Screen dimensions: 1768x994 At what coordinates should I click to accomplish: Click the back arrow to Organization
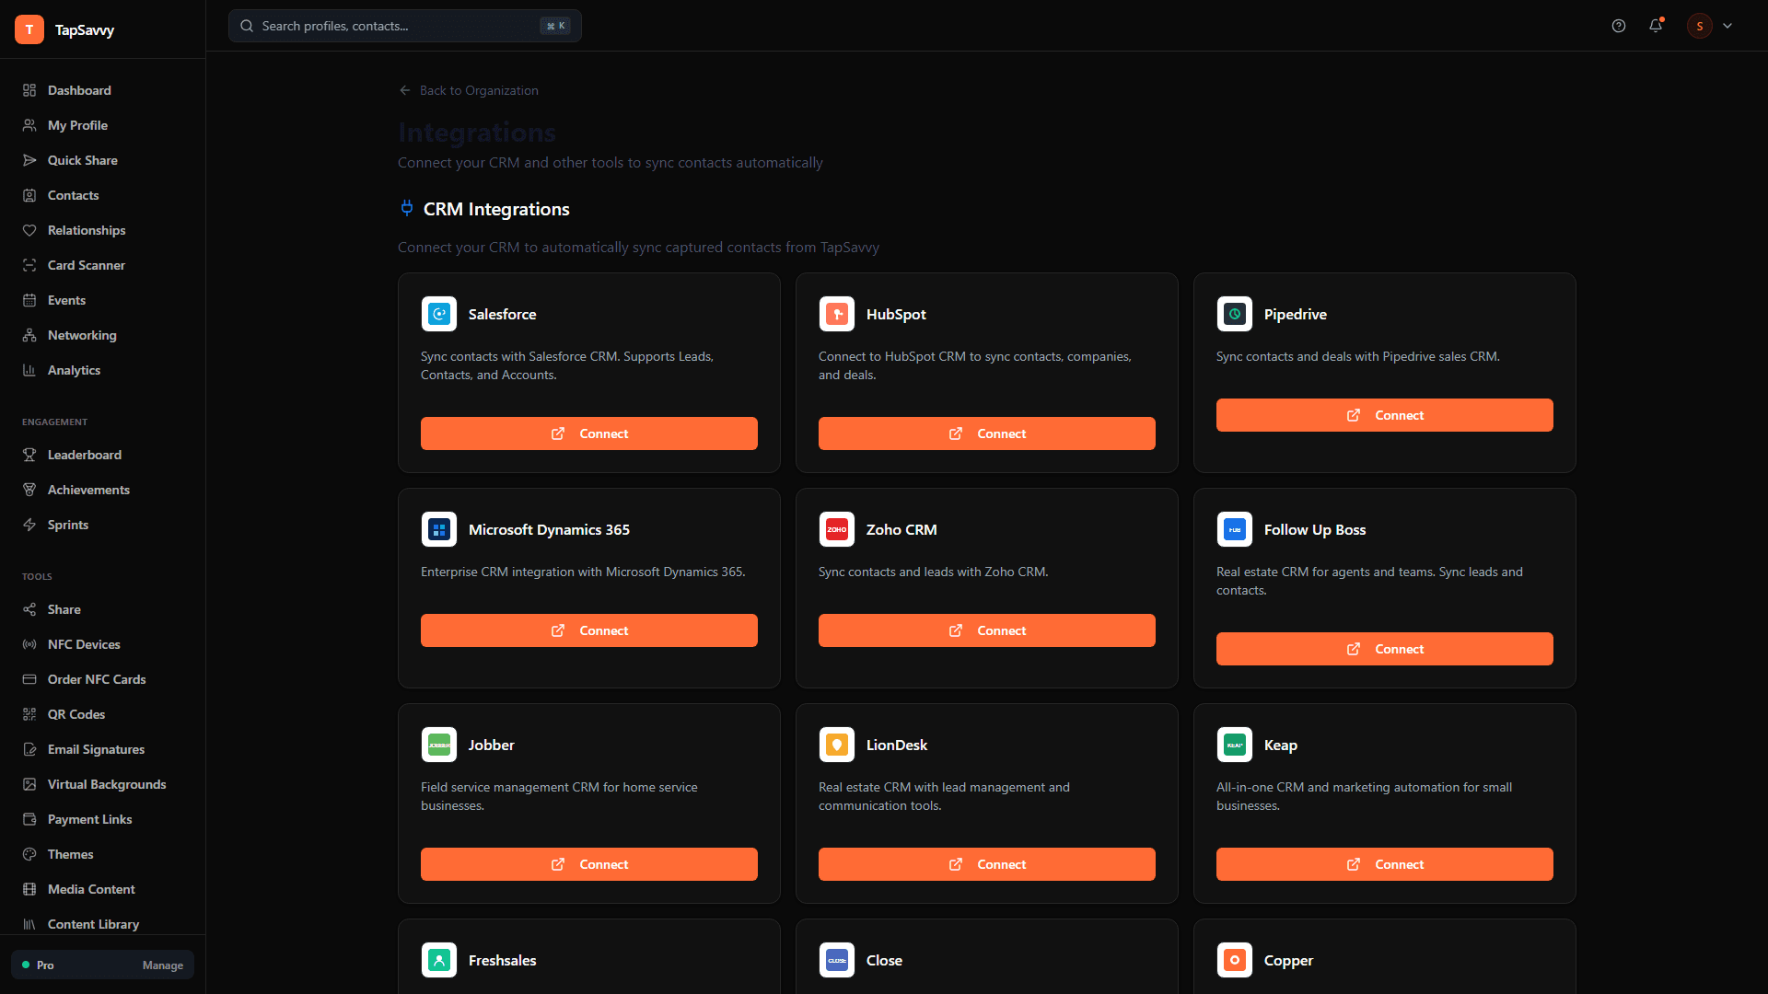405,90
